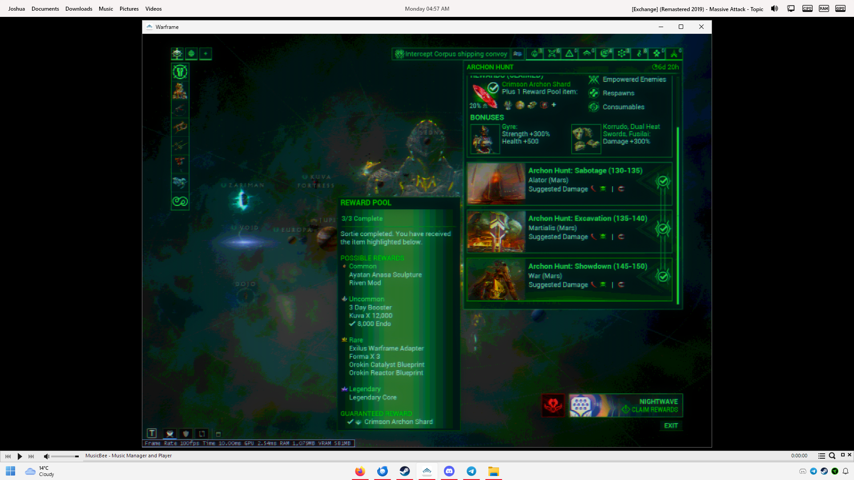The height and width of the screenshot is (480, 854).
Task: Click the Legendary Core reward text
Action: pyautogui.click(x=373, y=397)
